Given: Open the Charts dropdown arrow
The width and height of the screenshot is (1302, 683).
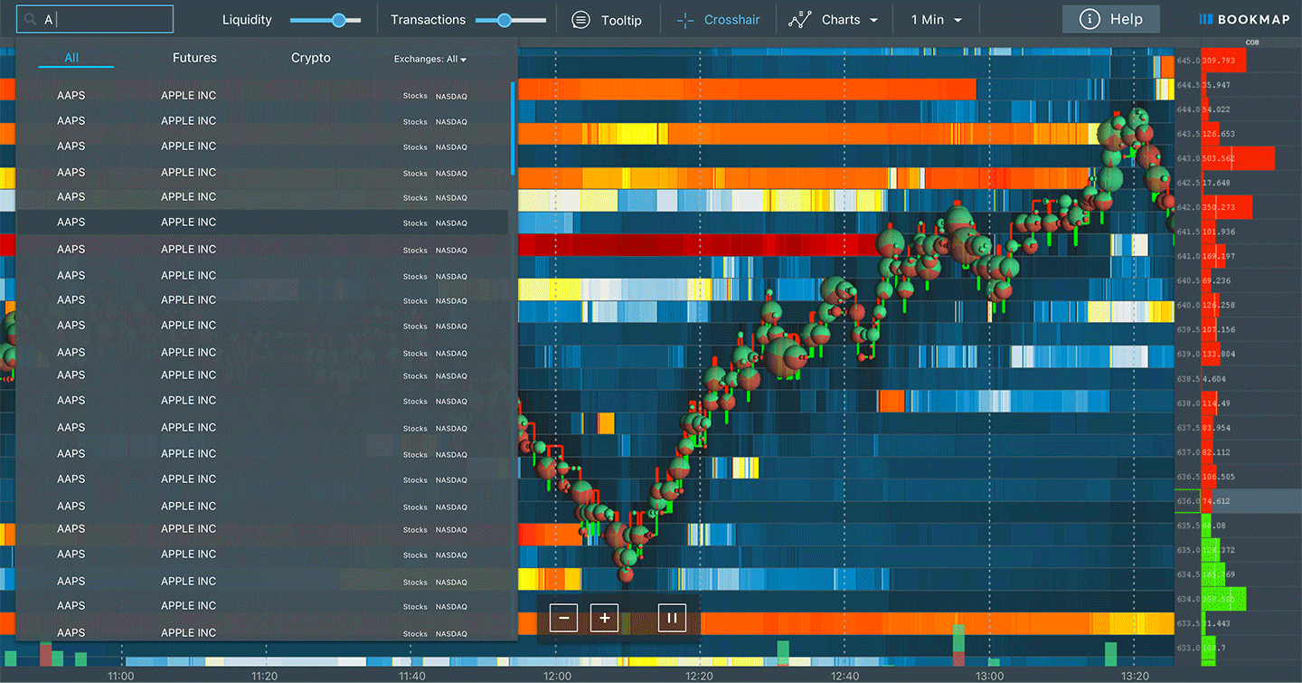Looking at the screenshot, I should click(873, 21).
